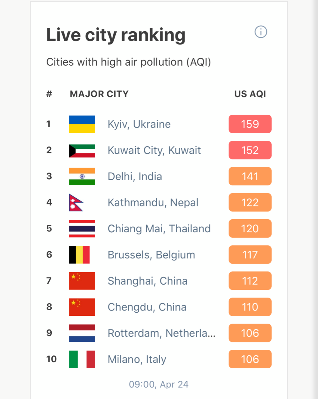Open Delhi, India city link
The height and width of the screenshot is (399, 318).
pyautogui.click(x=135, y=176)
